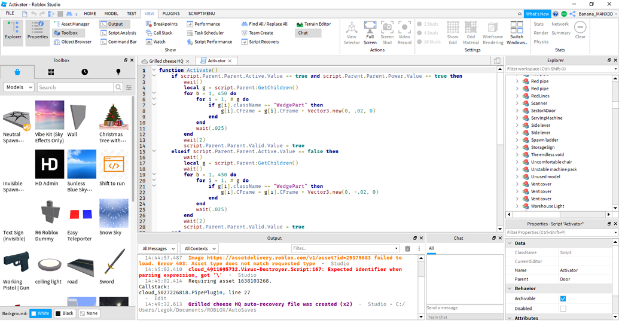Open the Watch window
Image resolution: width=619 pixels, height=323 pixels.
point(155,41)
